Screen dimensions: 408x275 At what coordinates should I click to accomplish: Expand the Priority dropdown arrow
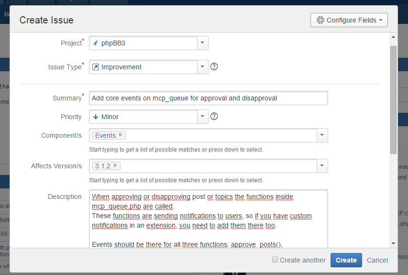tap(202, 117)
